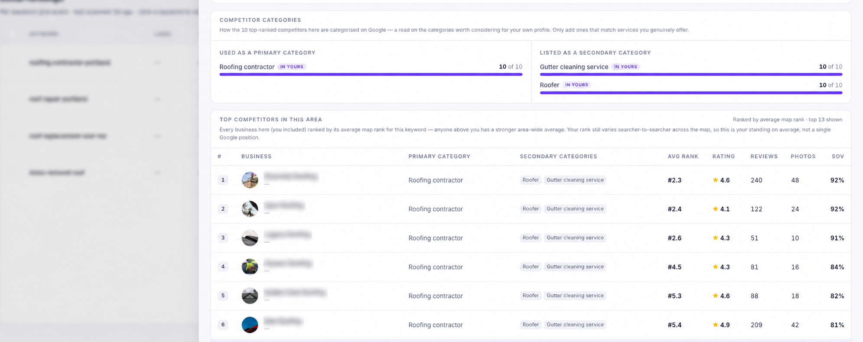863x342 pixels.
Task: Open the rank 1 business avatar
Action: click(x=250, y=180)
